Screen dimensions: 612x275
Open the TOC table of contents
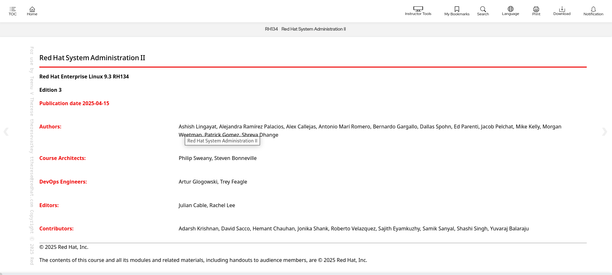tap(12, 11)
